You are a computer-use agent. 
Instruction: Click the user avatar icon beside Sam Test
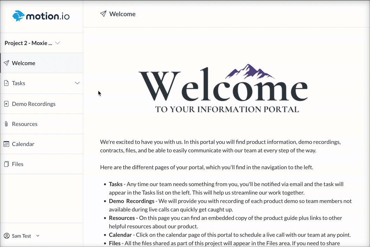pos(6,236)
